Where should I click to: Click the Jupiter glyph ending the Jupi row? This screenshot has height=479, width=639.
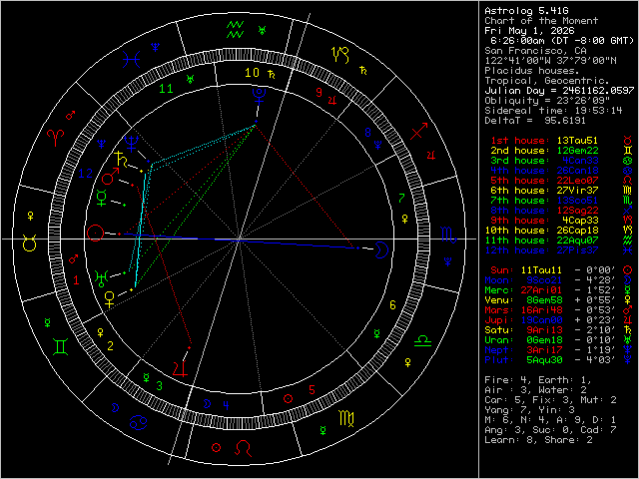628,320
